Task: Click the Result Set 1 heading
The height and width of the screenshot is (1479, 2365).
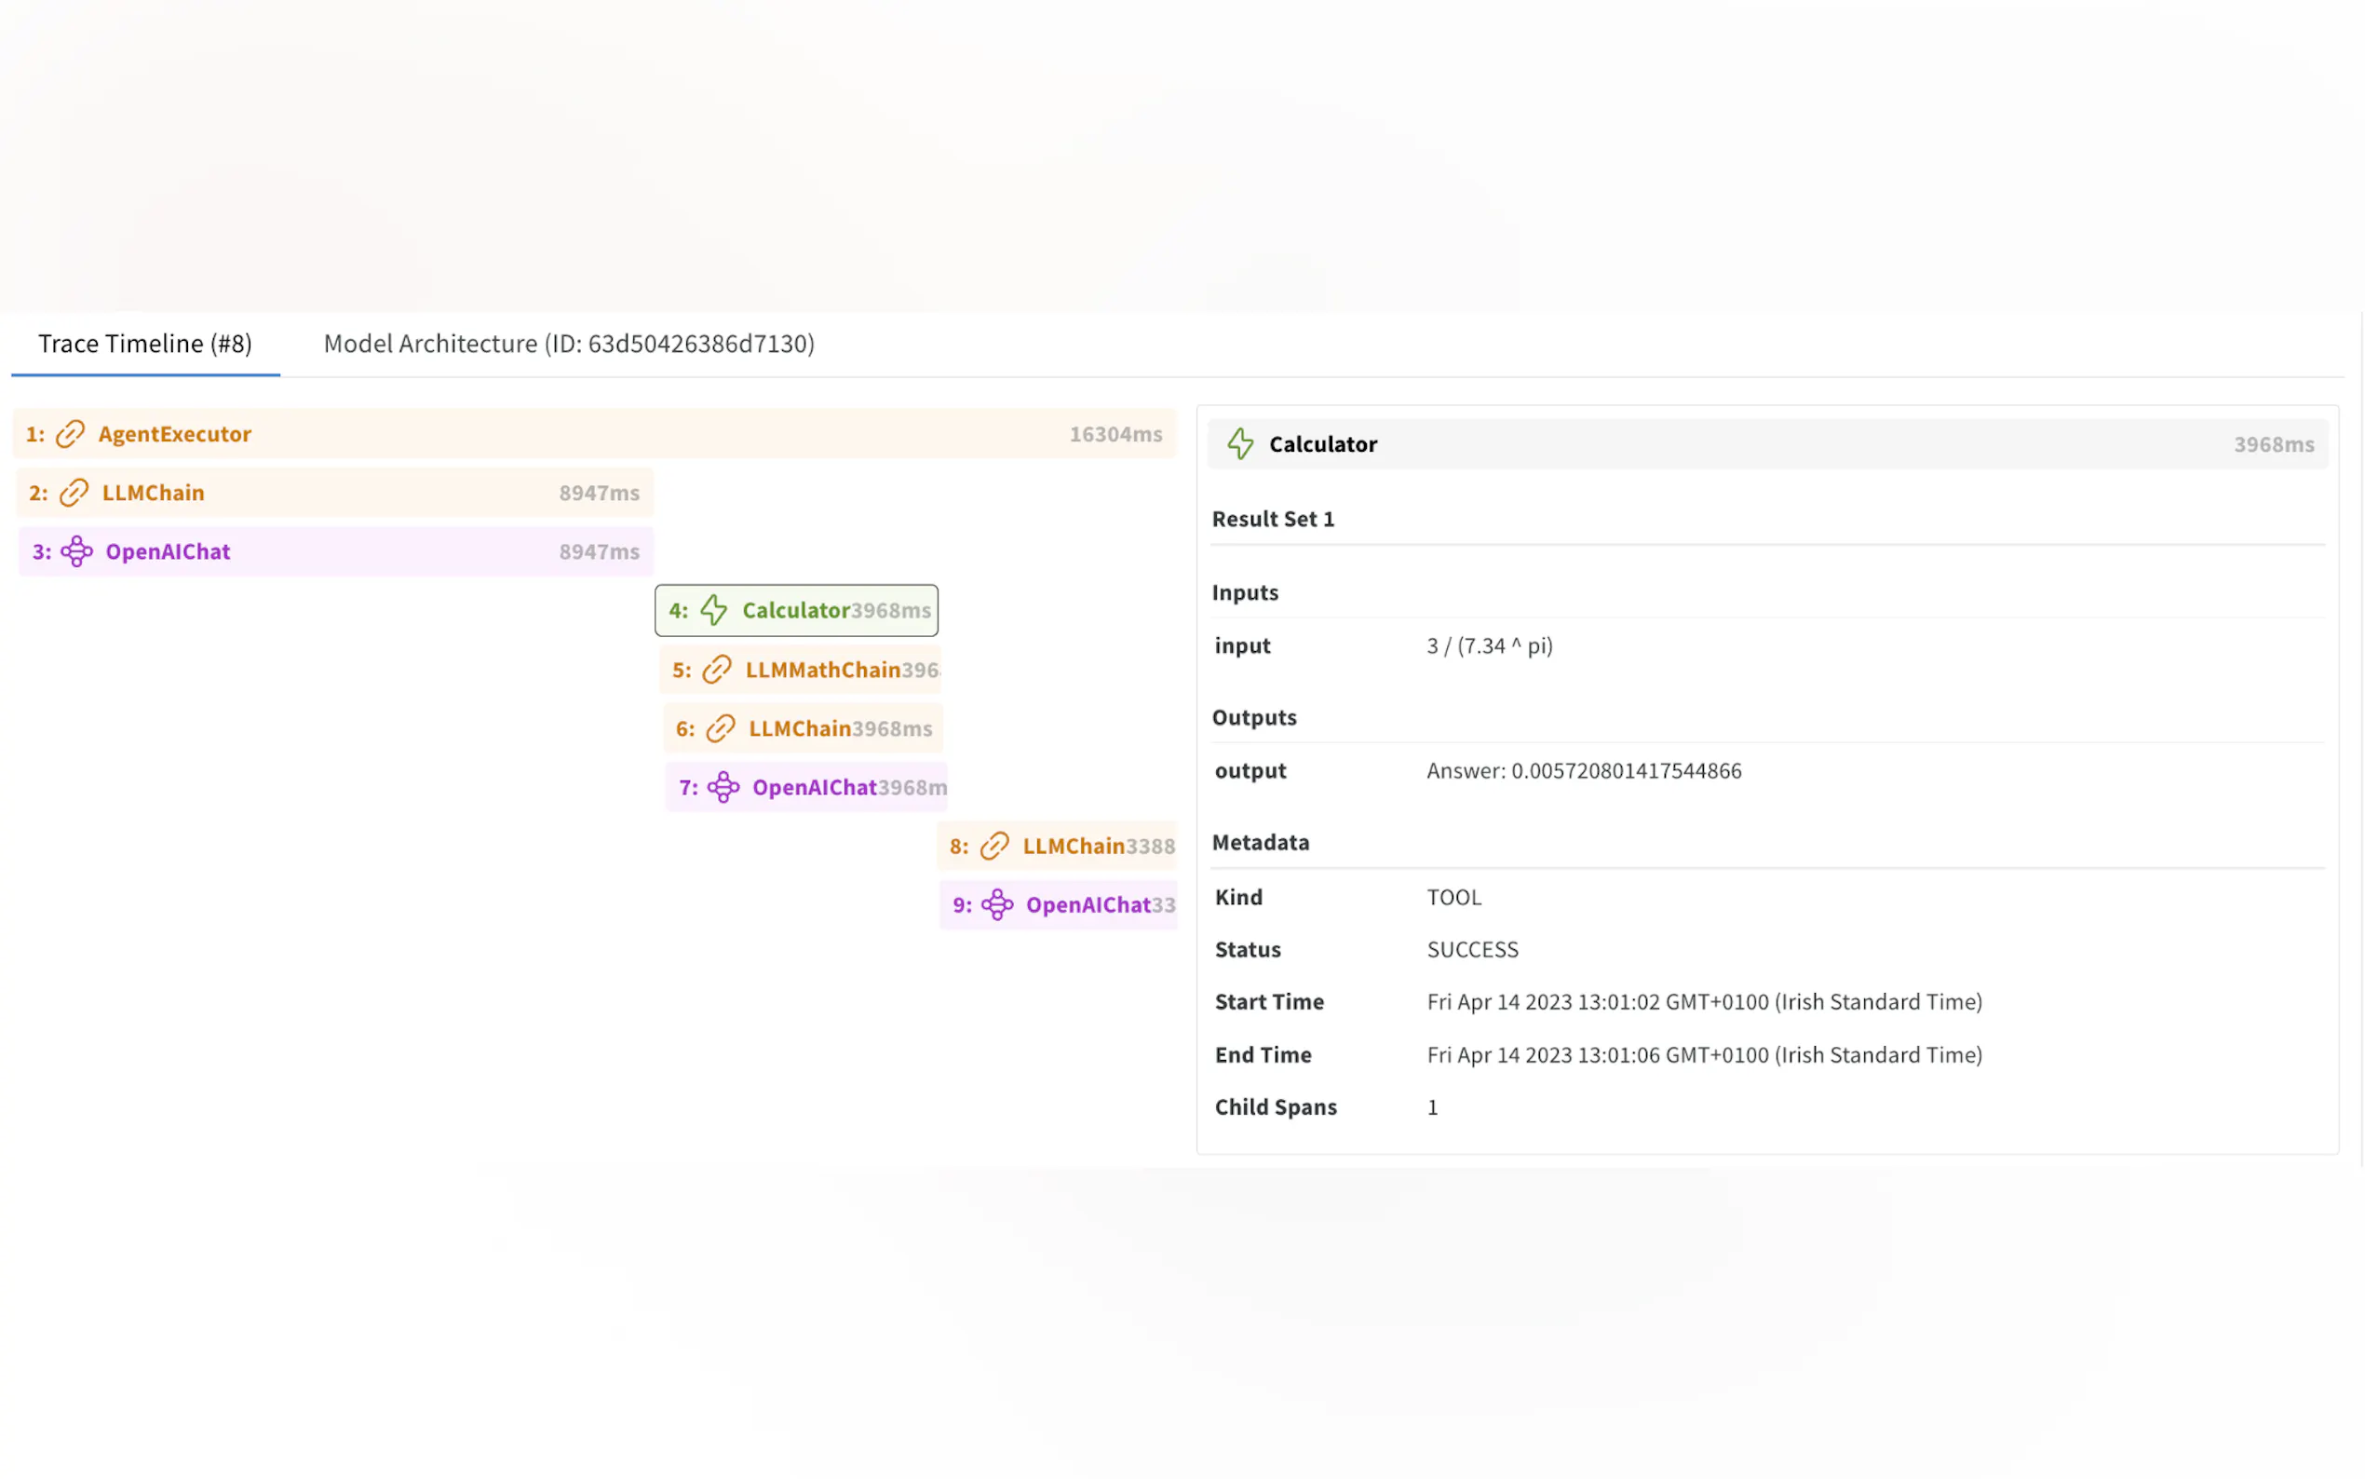Action: 1273,519
